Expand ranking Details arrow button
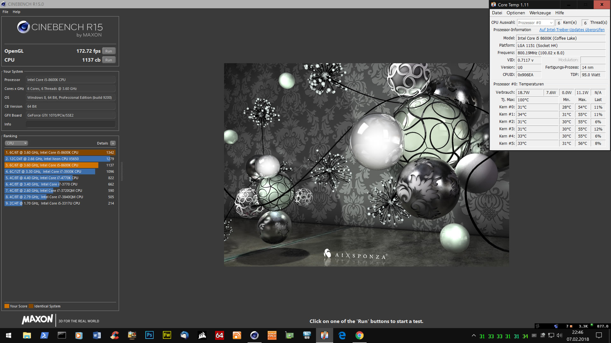 (x=113, y=143)
